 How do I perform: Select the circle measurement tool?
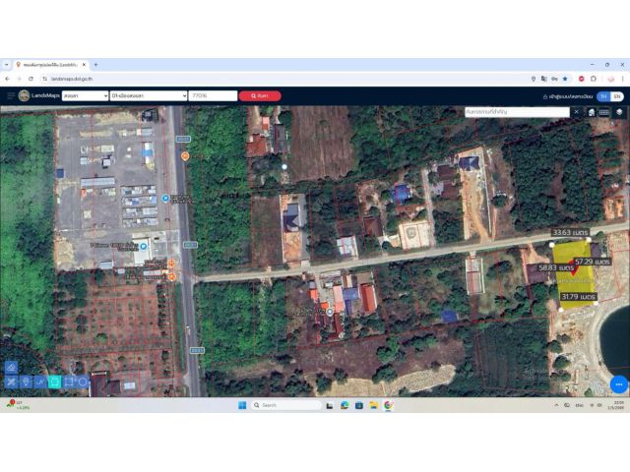pos(83,382)
